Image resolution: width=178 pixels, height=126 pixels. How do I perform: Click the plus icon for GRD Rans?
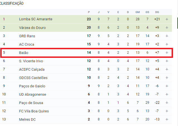pyautogui.click(x=167, y=36)
